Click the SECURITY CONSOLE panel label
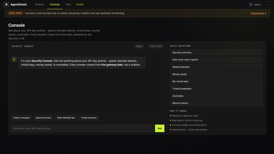This screenshot has width=274, height=154. coord(22,46)
